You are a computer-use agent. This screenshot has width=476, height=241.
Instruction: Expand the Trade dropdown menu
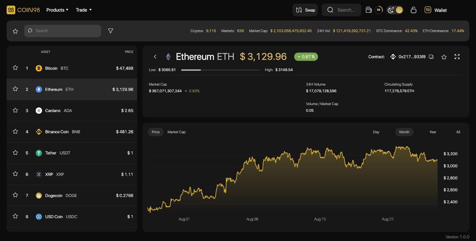(83, 10)
